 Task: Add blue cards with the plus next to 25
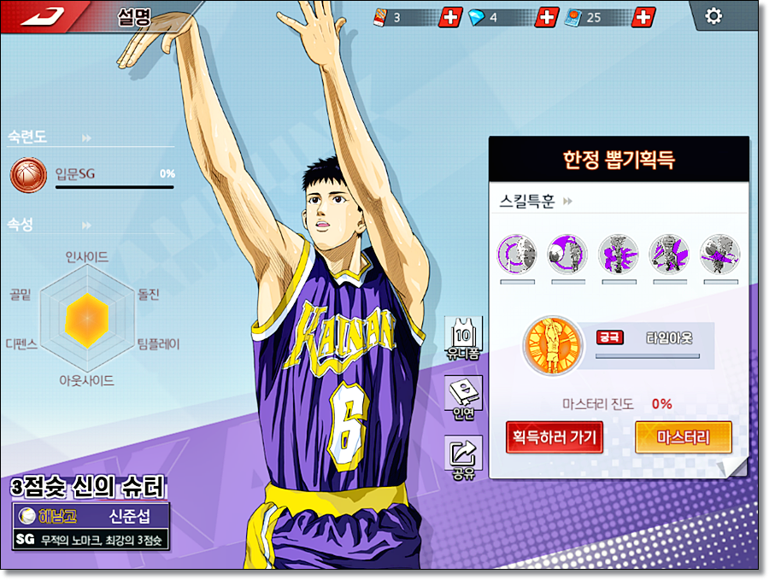pos(643,17)
